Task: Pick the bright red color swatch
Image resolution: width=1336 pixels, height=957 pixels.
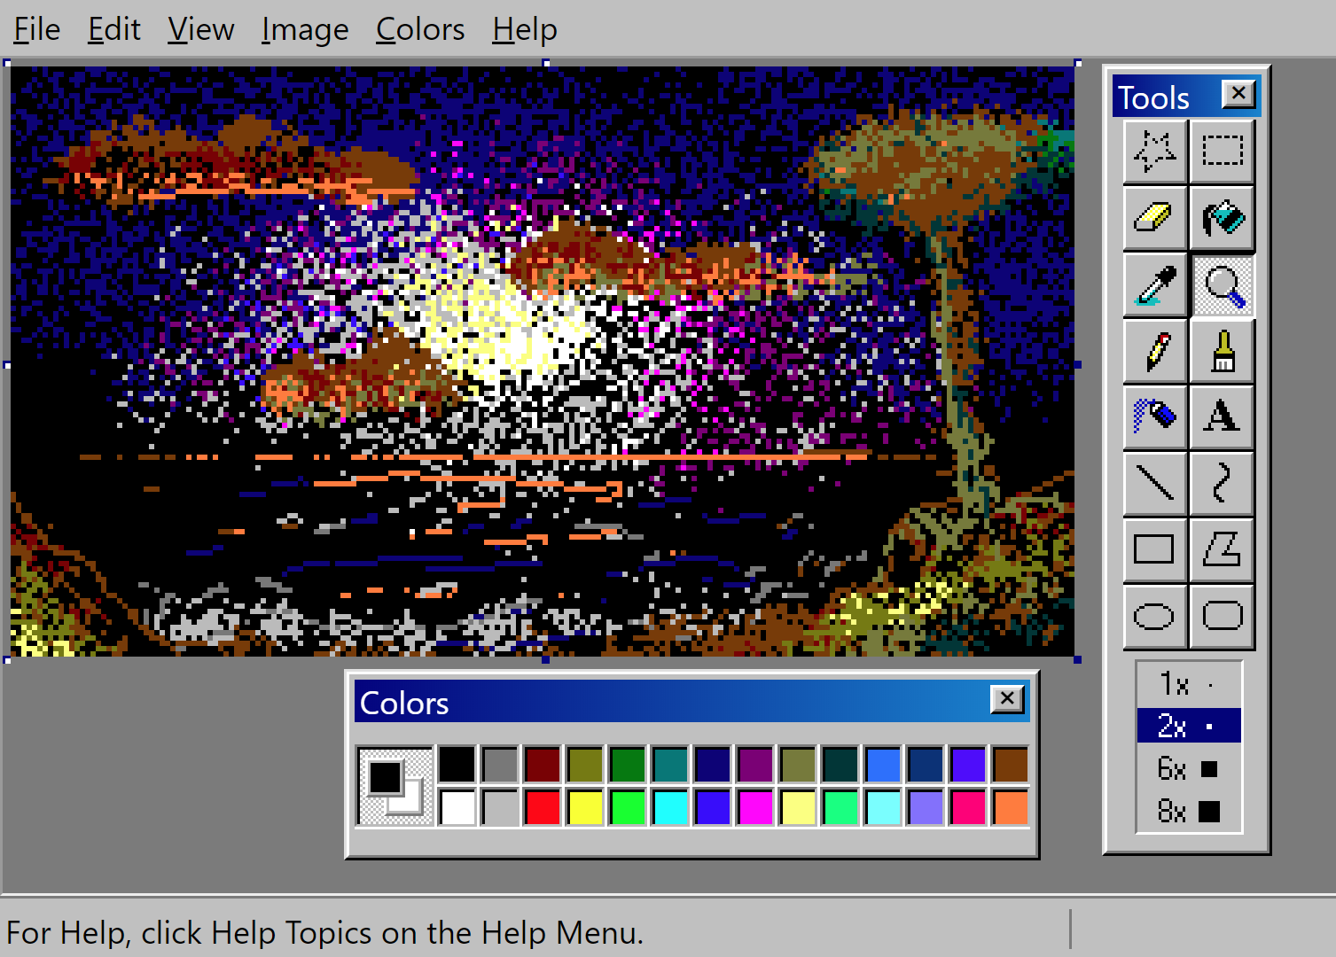Action: pyautogui.click(x=543, y=807)
